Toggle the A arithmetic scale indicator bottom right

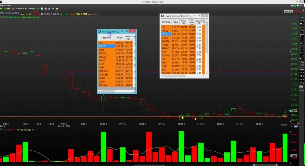292,126
